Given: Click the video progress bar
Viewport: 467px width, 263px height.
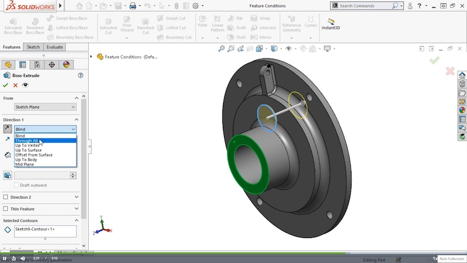Looking at the screenshot, I should point(233,254).
